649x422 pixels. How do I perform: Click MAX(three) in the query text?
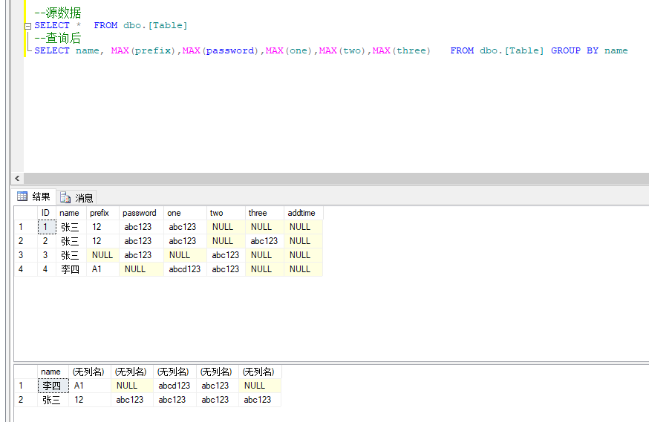tap(402, 50)
